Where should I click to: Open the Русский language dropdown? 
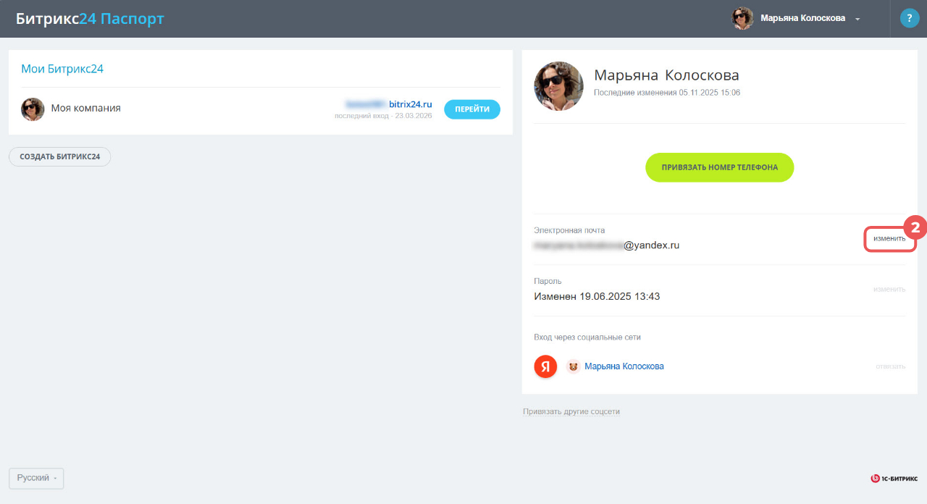click(x=36, y=479)
